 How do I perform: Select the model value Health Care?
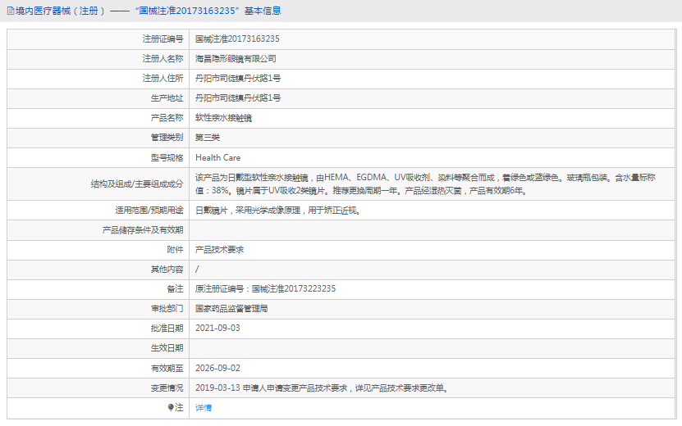point(218,157)
